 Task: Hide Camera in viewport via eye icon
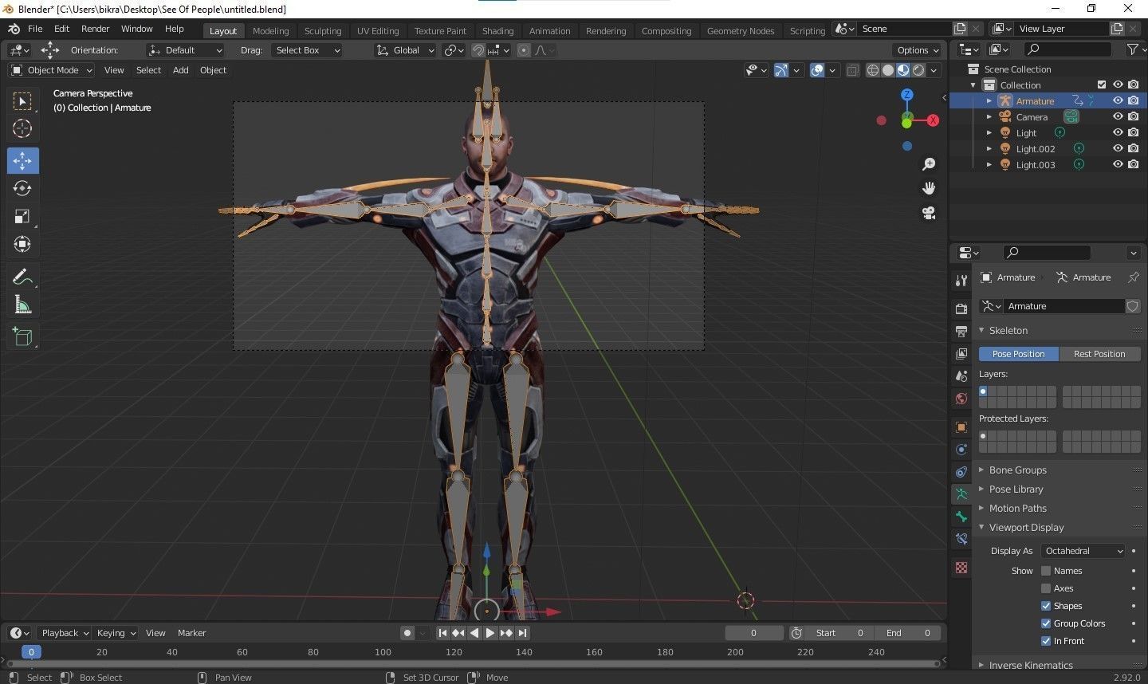[1118, 117]
